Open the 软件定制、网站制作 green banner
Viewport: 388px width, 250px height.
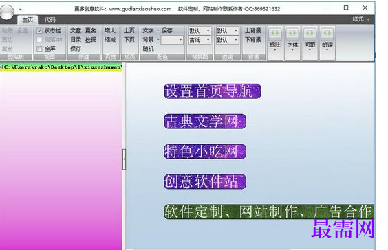[269, 212]
